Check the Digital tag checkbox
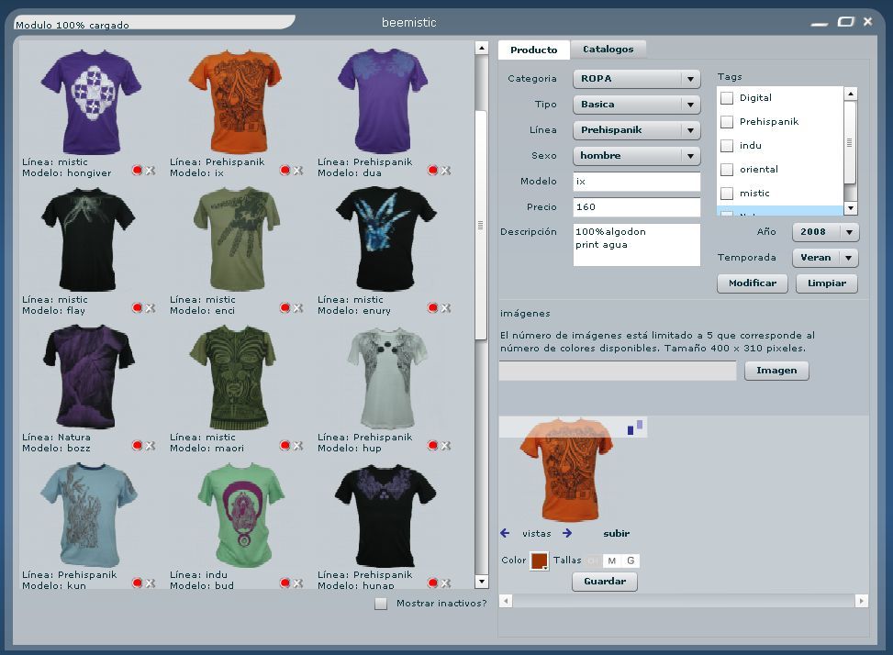The height and width of the screenshot is (655, 893). point(727,98)
